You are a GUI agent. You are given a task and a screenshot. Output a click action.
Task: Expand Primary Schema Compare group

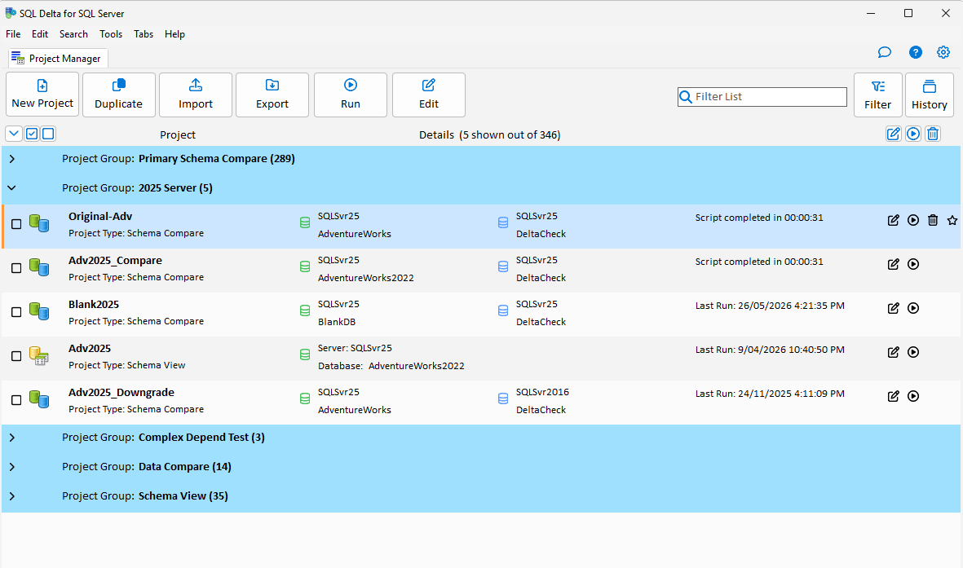[12, 158]
